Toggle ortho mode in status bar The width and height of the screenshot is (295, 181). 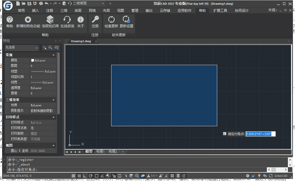(85, 176)
